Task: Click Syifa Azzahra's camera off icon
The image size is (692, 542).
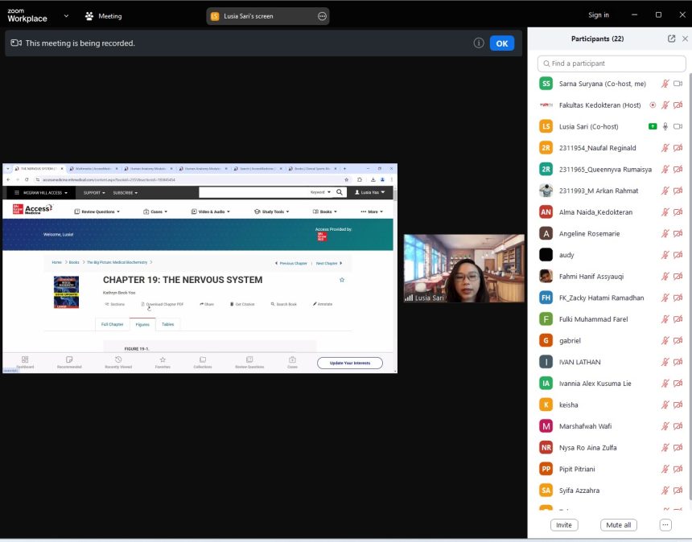Action: tap(678, 491)
